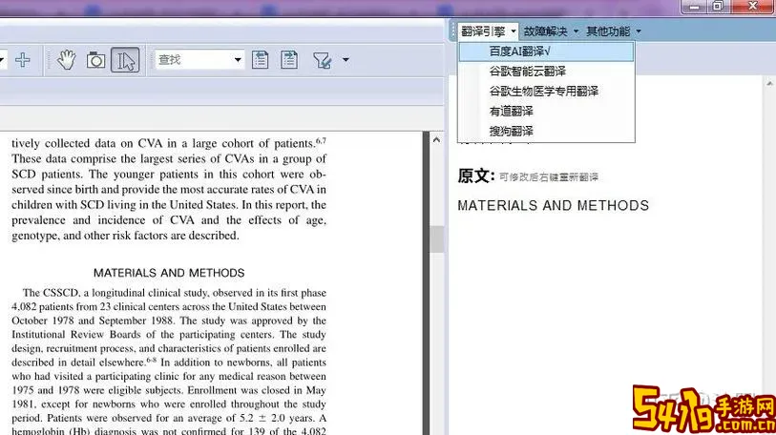Click the dropdown arrow beside 故障解决
776x435 pixels.
(x=576, y=31)
